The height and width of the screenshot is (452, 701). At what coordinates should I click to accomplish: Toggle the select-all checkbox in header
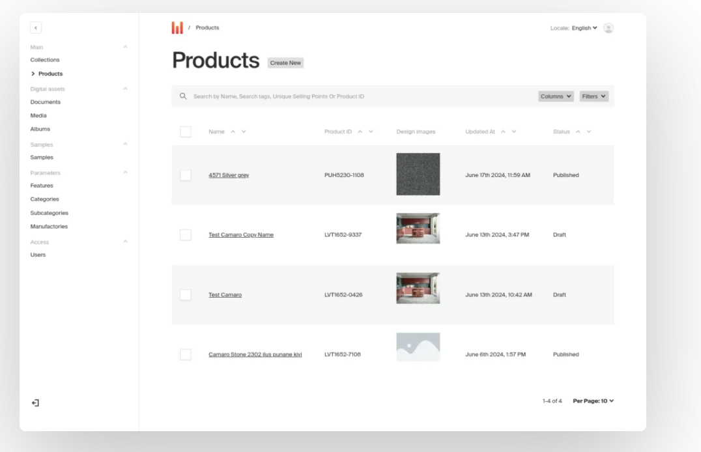pos(186,132)
